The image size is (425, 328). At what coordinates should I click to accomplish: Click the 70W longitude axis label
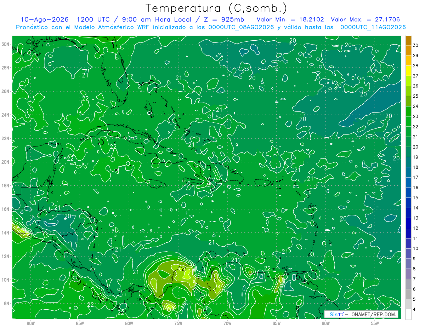[x=227, y=323]
